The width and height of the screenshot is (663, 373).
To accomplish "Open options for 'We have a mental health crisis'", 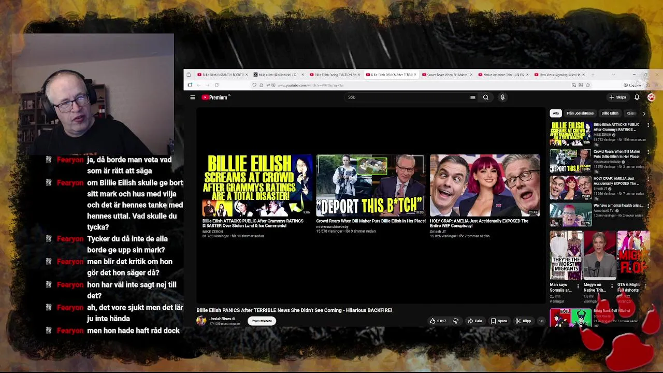I will (648, 206).
